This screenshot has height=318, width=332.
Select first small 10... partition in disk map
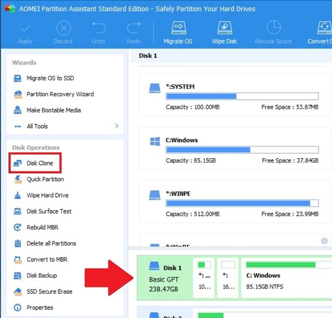(204, 278)
